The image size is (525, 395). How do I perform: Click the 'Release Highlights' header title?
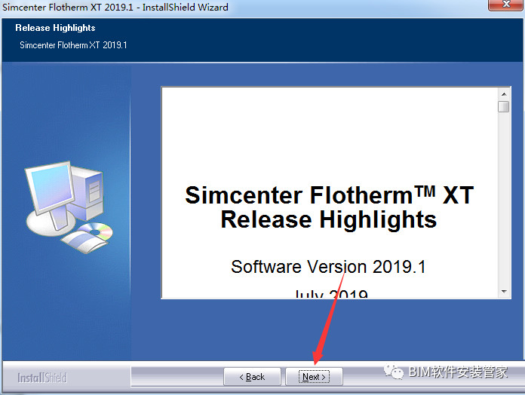click(x=55, y=28)
